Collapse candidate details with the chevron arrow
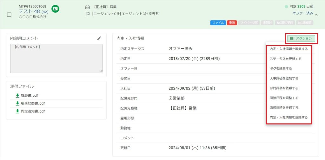The image size is (325, 160). coord(316,14)
